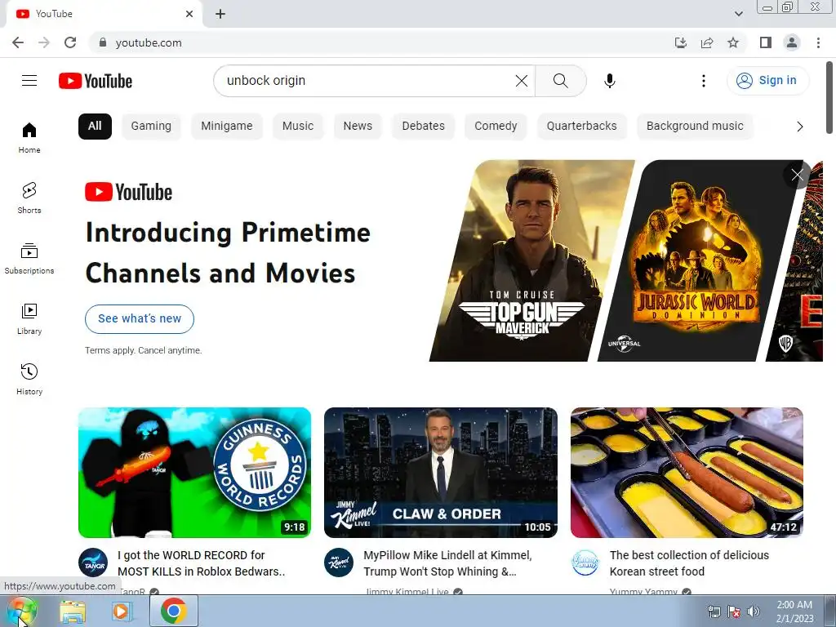
Task: Toggle the browser side panel icon
Action: (766, 42)
